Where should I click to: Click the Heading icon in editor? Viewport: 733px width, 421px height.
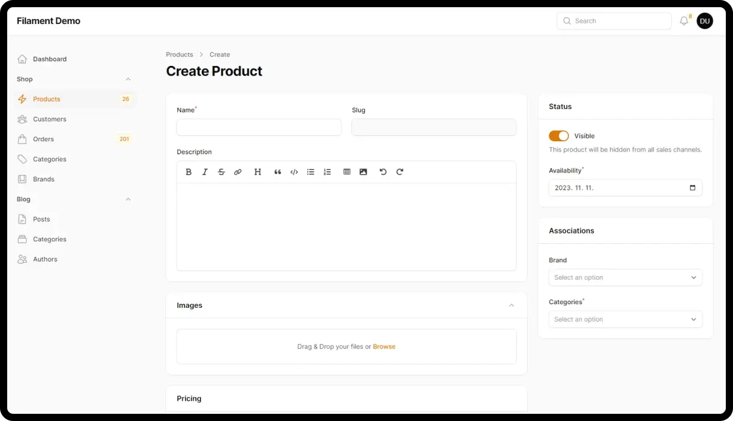tap(258, 172)
